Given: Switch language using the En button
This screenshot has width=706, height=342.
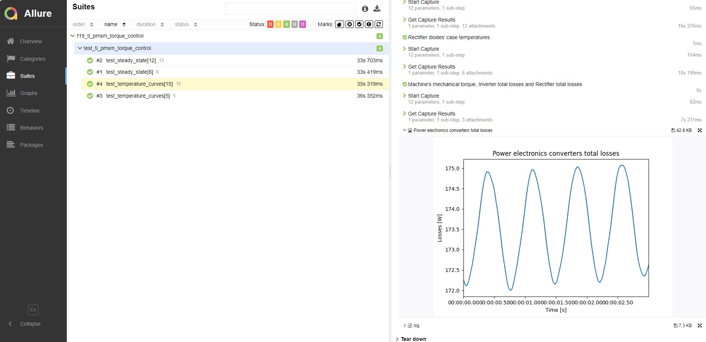Looking at the screenshot, I should click(x=33, y=310).
